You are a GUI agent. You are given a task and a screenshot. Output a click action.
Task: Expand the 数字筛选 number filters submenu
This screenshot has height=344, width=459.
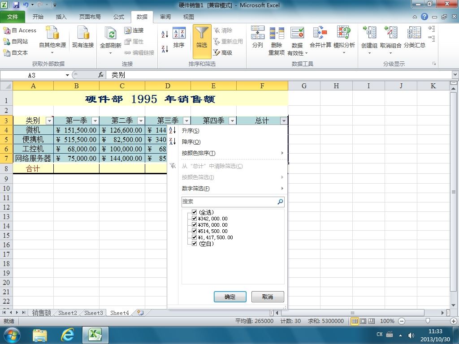click(233, 189)
